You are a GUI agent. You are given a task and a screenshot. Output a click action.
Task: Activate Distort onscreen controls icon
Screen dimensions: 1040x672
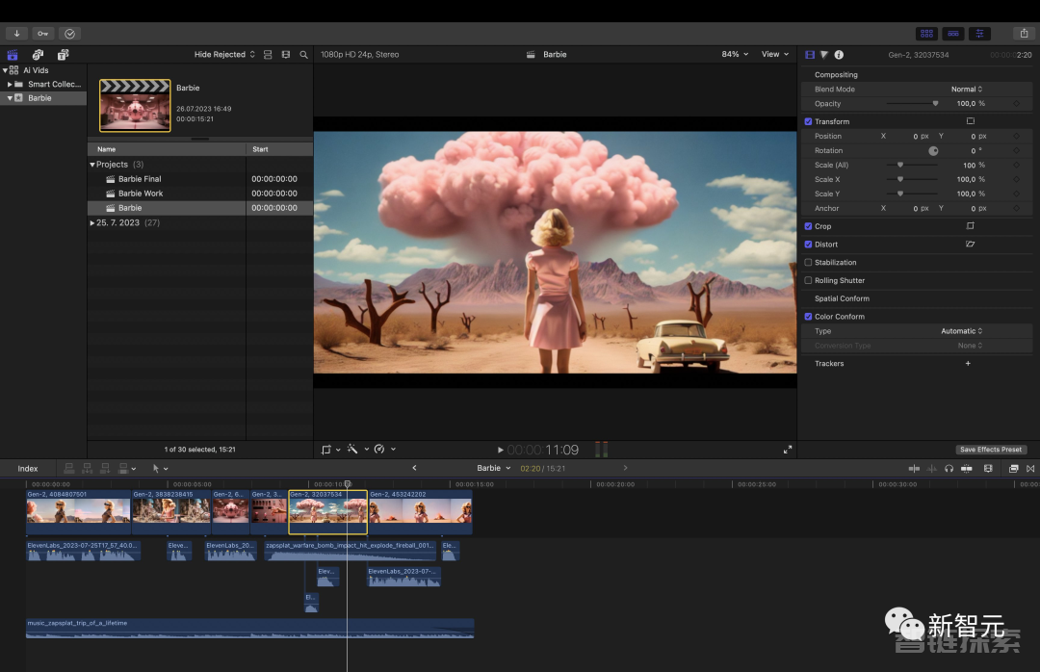click(x=971, y=245)
